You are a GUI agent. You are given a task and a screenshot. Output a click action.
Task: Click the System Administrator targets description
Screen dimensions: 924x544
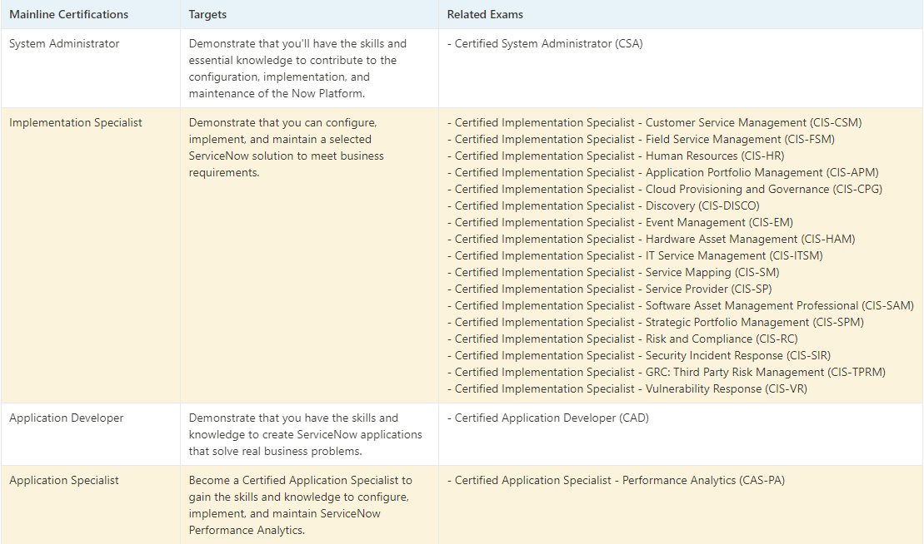click(x=297, y=68)
